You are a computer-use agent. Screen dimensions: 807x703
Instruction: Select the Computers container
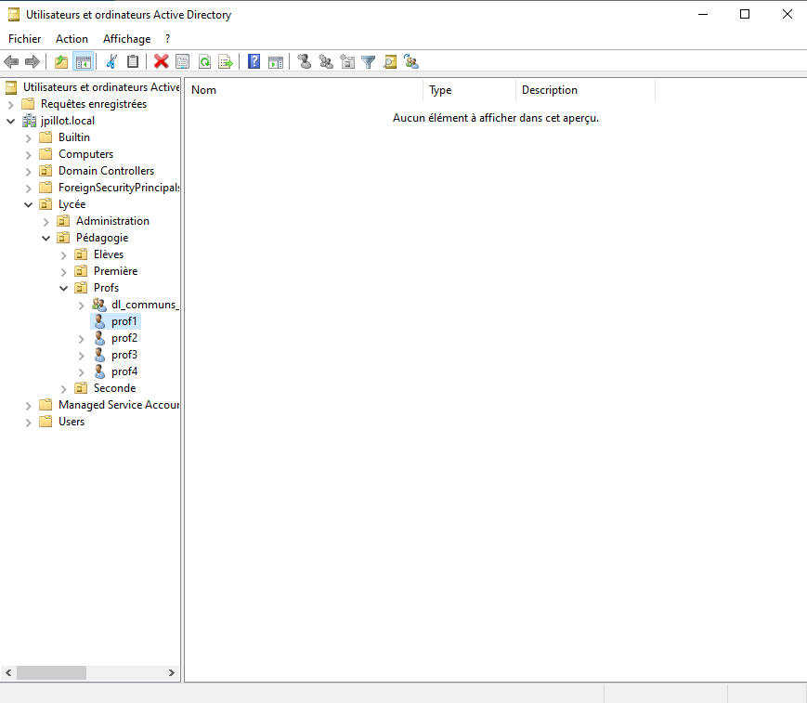[86, 154]
